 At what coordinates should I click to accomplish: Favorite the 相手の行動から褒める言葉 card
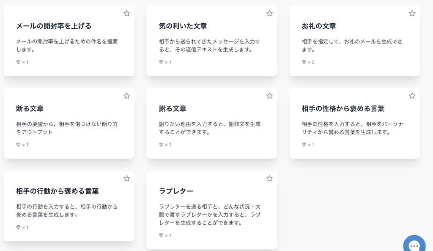pos(126,179)
